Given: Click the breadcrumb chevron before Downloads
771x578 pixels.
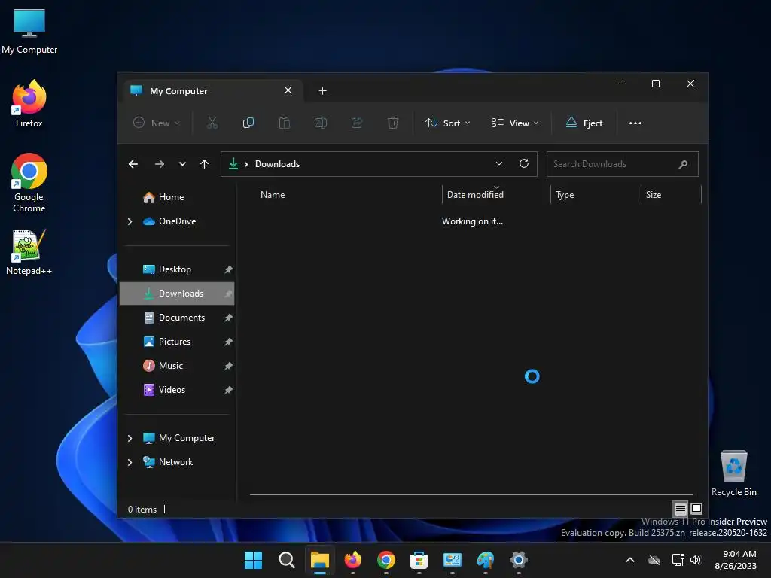Looking at the screenshot, I should click(x=246, y=164).
